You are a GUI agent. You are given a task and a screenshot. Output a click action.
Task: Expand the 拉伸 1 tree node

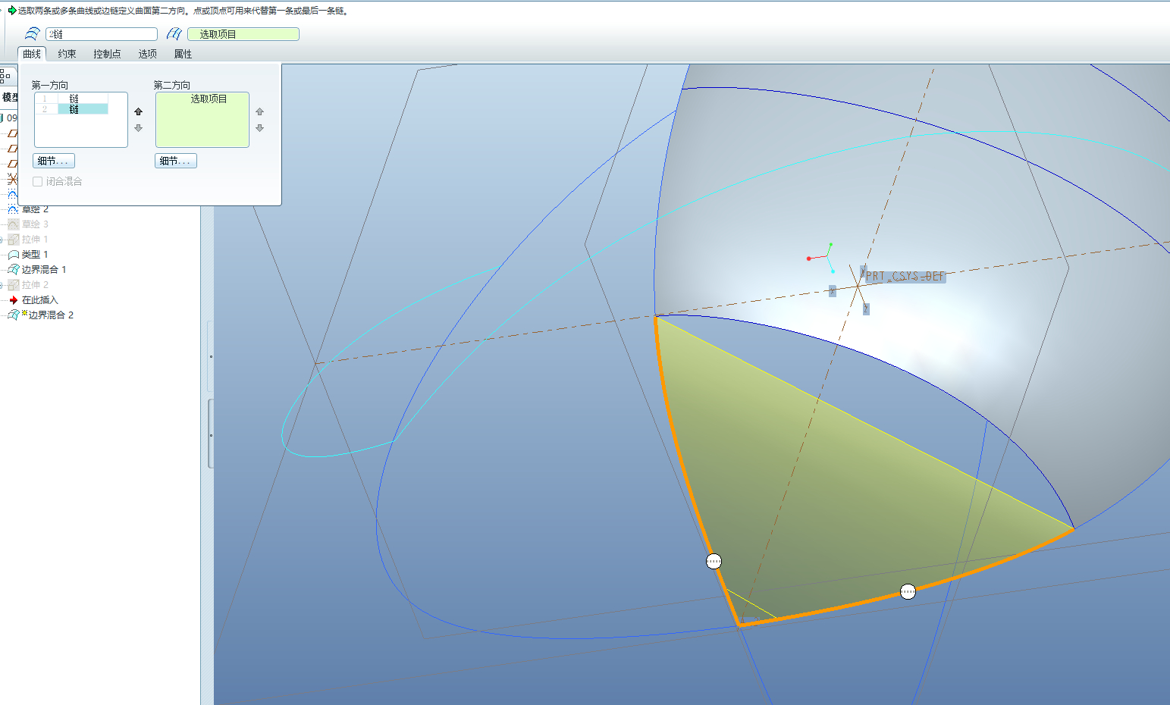(2, 240)
